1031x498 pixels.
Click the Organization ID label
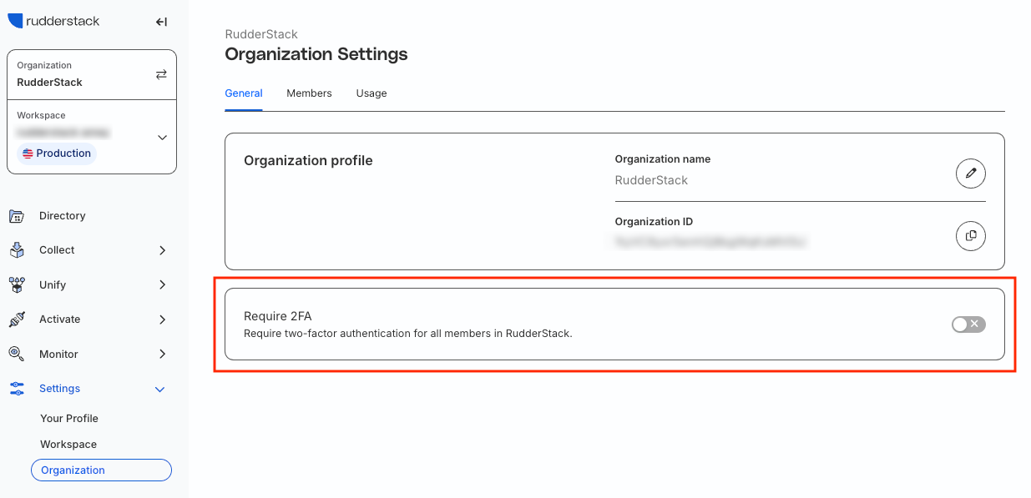[654, 222]
